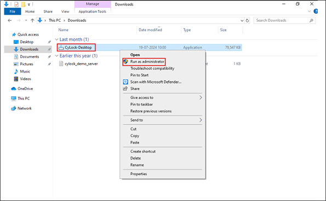Open the recent locations dropdown arrow
Image resolution: width=326 pixels, height=201 pixels.
click(26, 20)
